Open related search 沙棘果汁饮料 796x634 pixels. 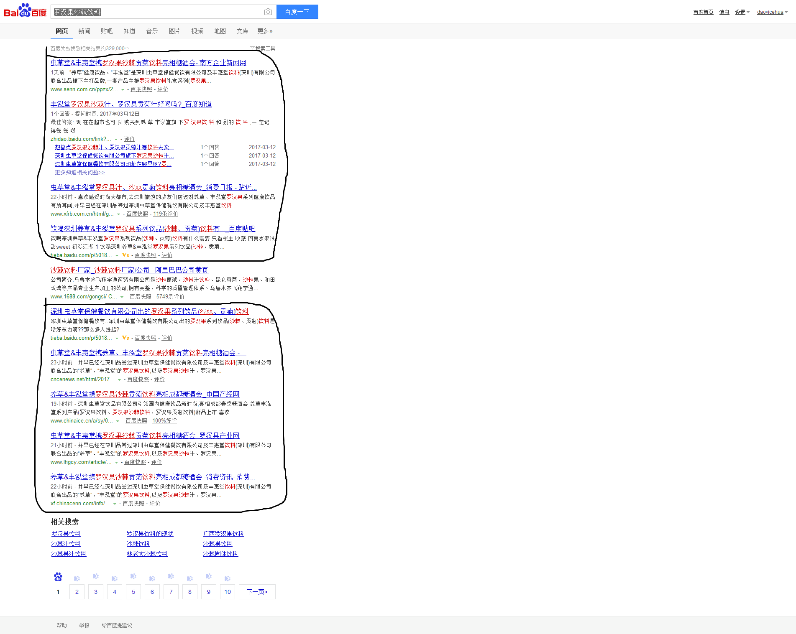(x=69, y=554)
